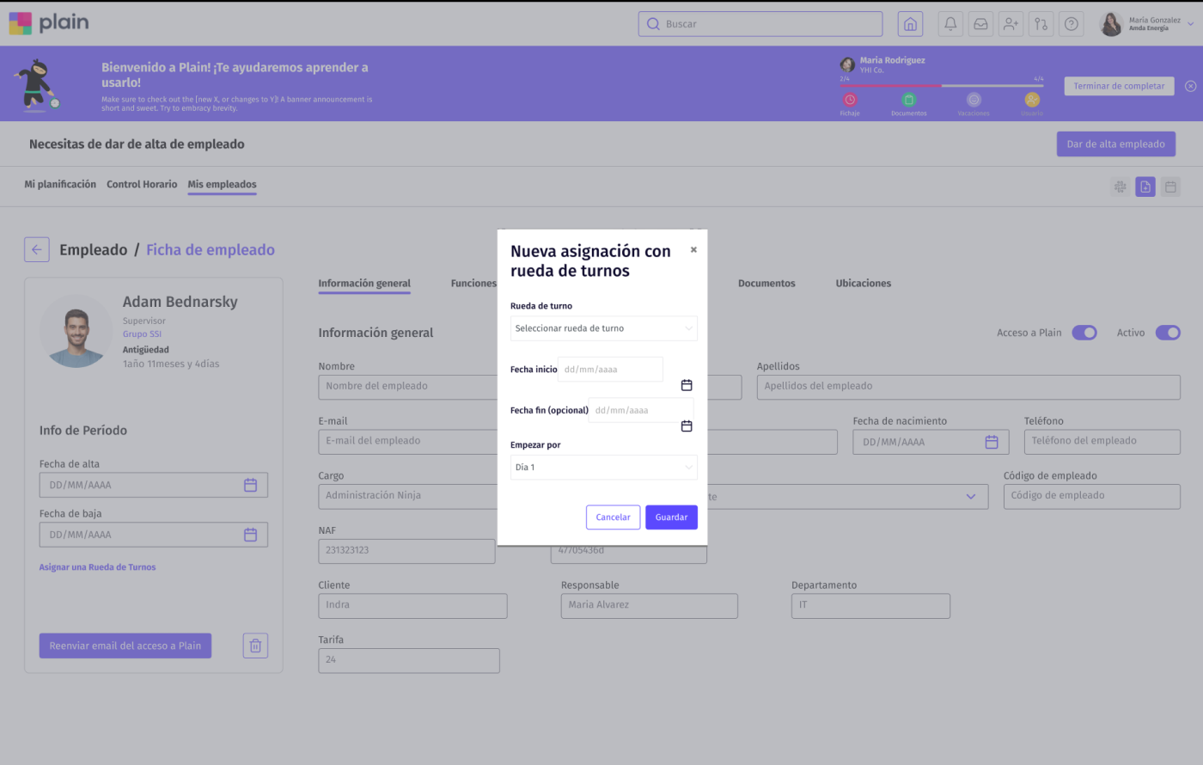Open notifications bell icon
Viewport: 1203px width, 765px height.
click(x=950, y=24)
